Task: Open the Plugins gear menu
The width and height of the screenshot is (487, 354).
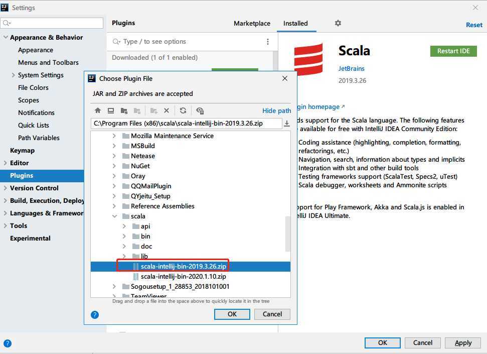Action: 338,23
